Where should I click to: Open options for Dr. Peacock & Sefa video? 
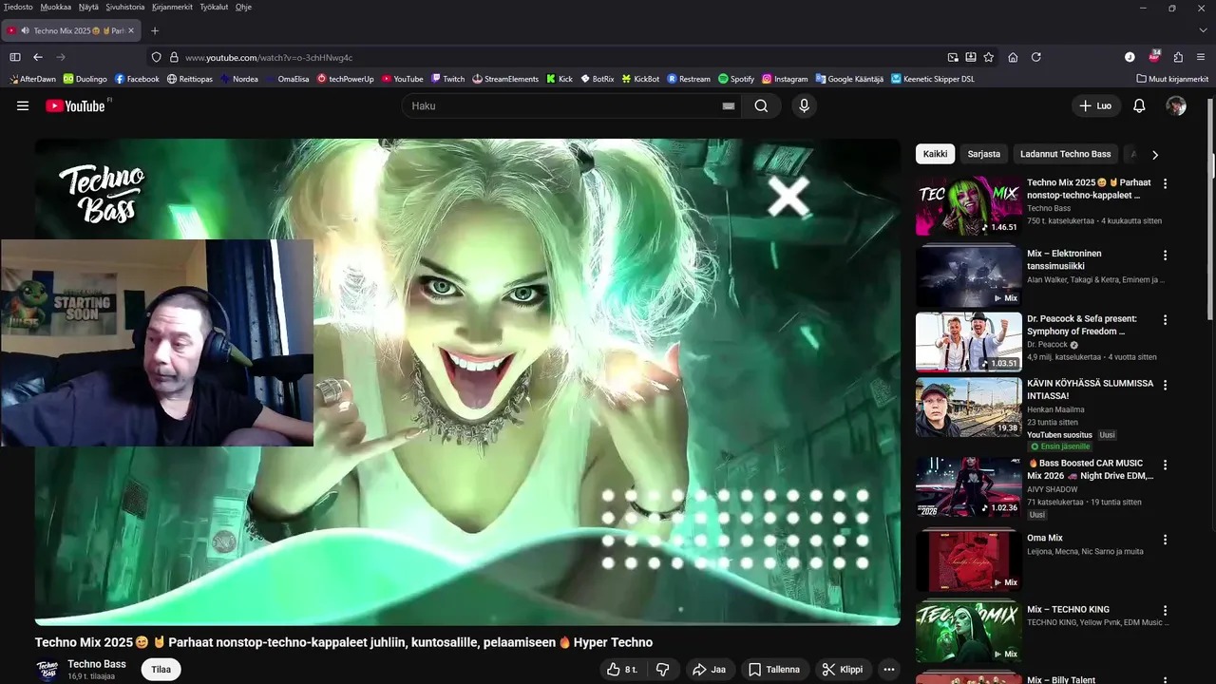click(1166, 320)
